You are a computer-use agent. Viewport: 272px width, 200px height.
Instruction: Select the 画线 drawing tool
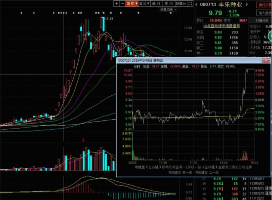(157, 3)
